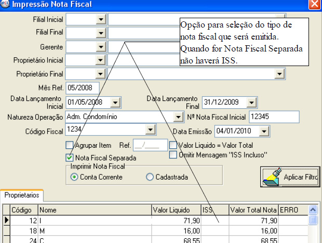Open the Data Emissão date picker
The width and height of the screenshot is (322, 243).
(x=264, y=131)
